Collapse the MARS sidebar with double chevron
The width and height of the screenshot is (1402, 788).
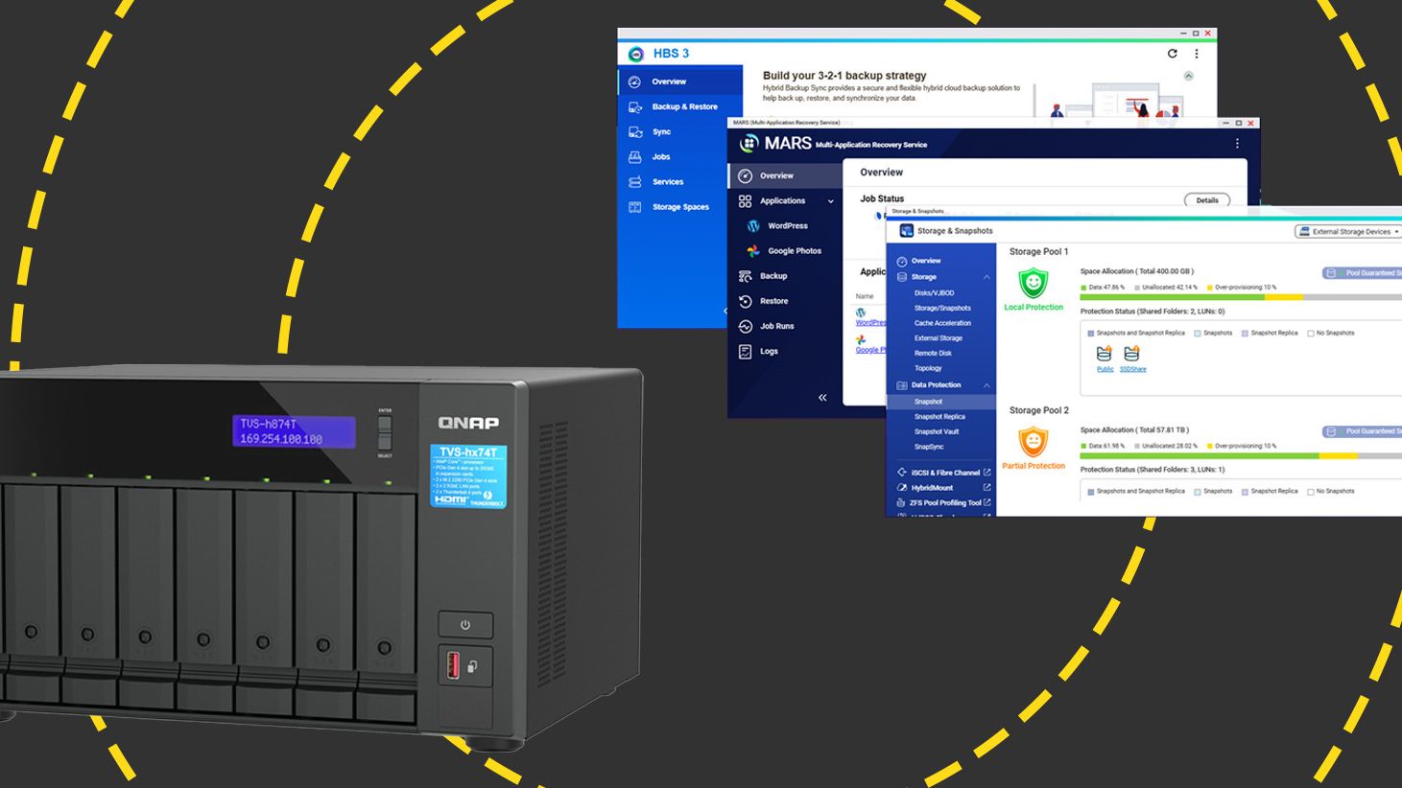pyautogui.click(x=822, y=397)
